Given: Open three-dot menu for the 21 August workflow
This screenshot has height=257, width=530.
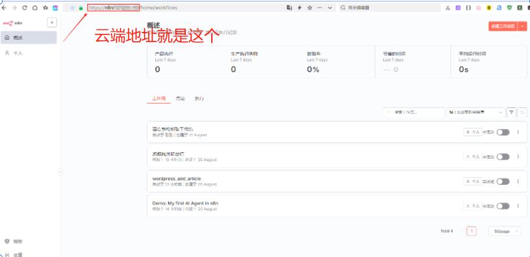Looking at the screenshot, I should [518, 132].
